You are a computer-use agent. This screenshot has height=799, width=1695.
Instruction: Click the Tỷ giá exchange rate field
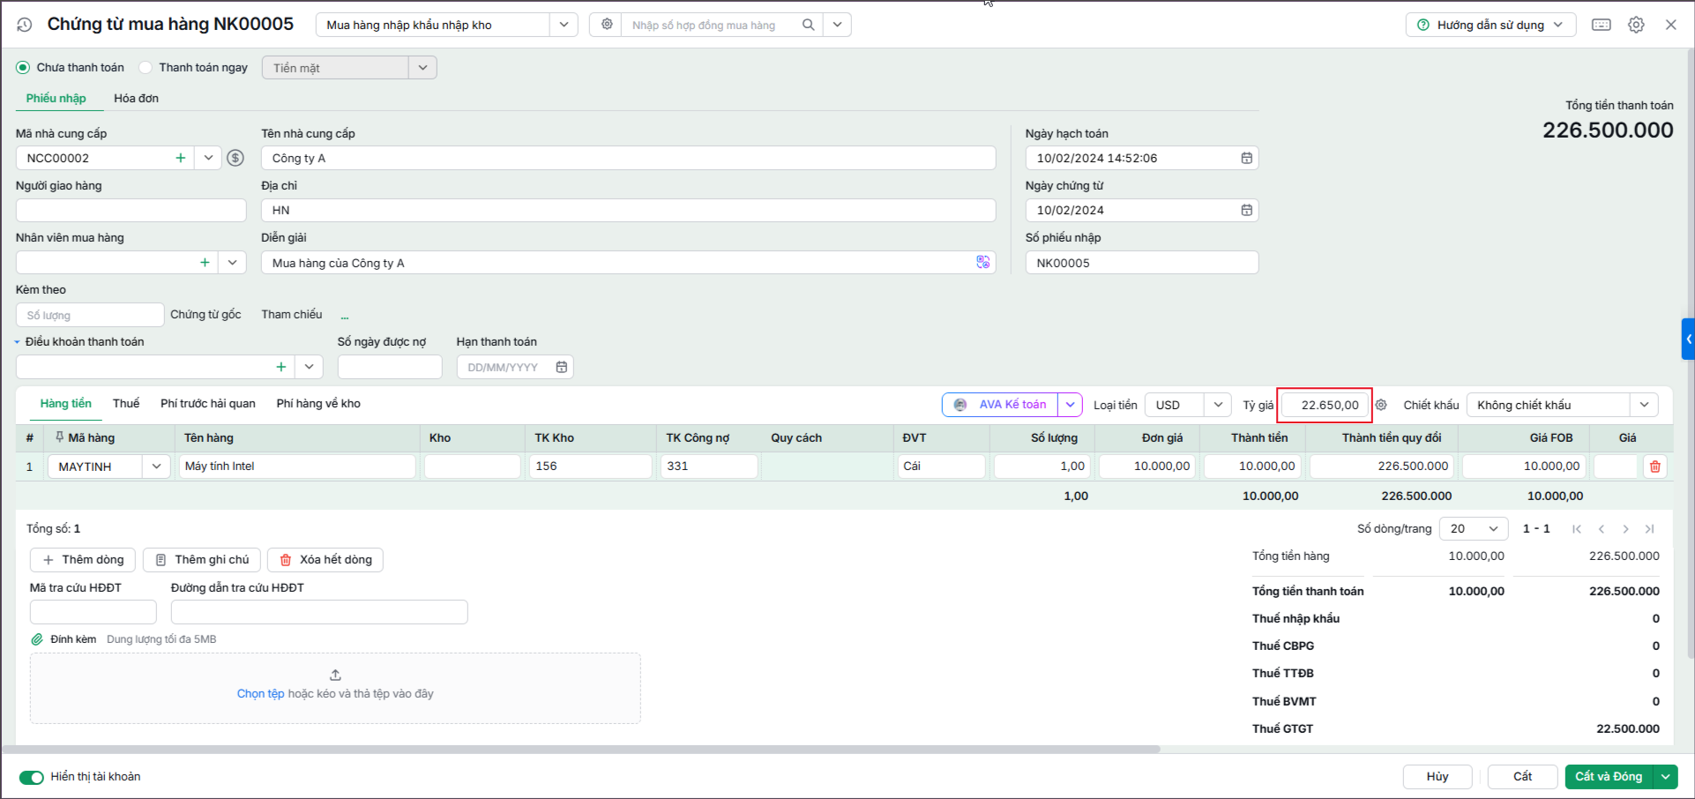click(1325, 405)
